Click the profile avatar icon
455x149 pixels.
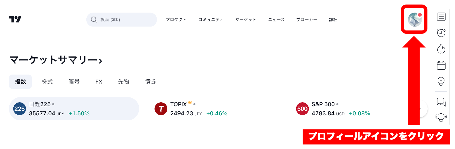[x=414, y=20]
